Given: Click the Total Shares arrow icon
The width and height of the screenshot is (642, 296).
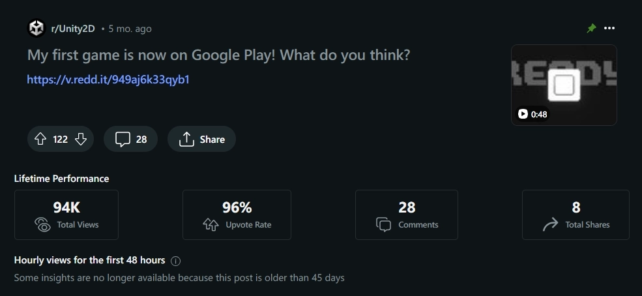Looking at the screenshot, I should (x=550, y=224).
